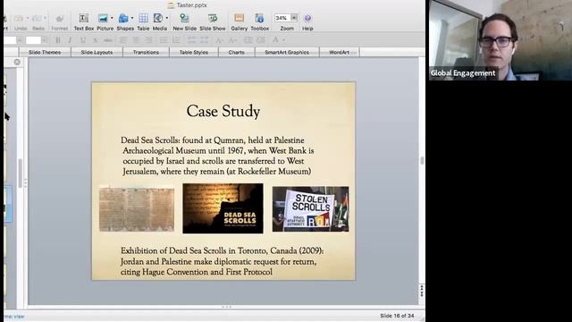Click the Global Engagement video tile
Screen dimensions: 572x322
(x=500, y=40)
